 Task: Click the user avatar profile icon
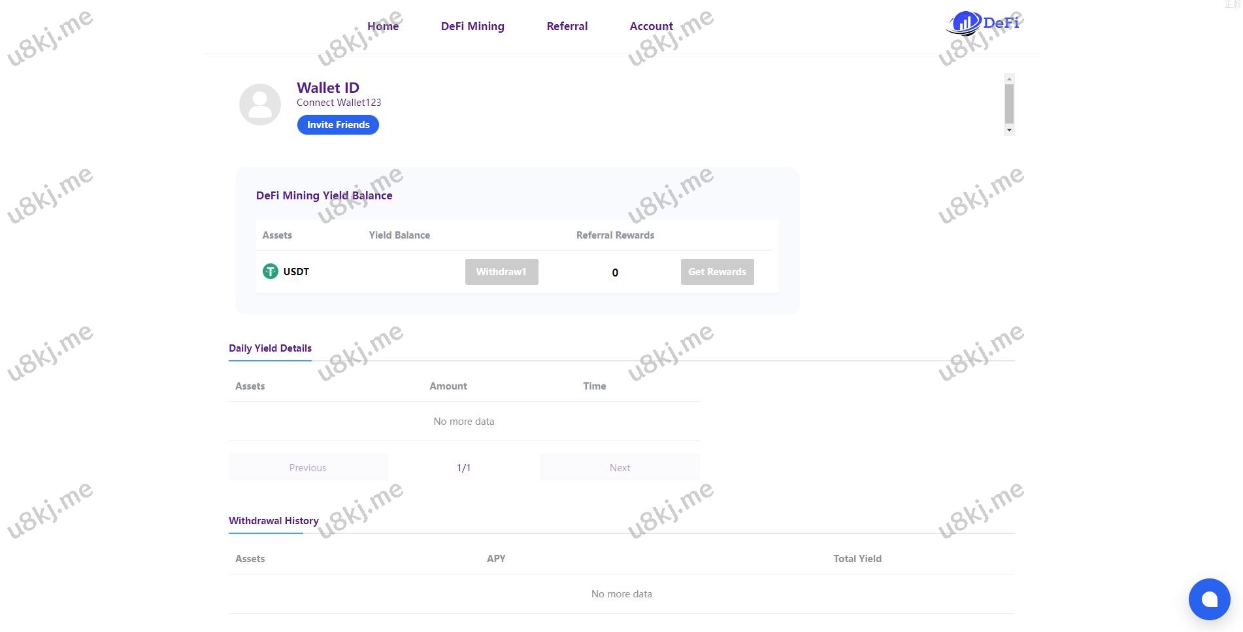click(259, 105)
